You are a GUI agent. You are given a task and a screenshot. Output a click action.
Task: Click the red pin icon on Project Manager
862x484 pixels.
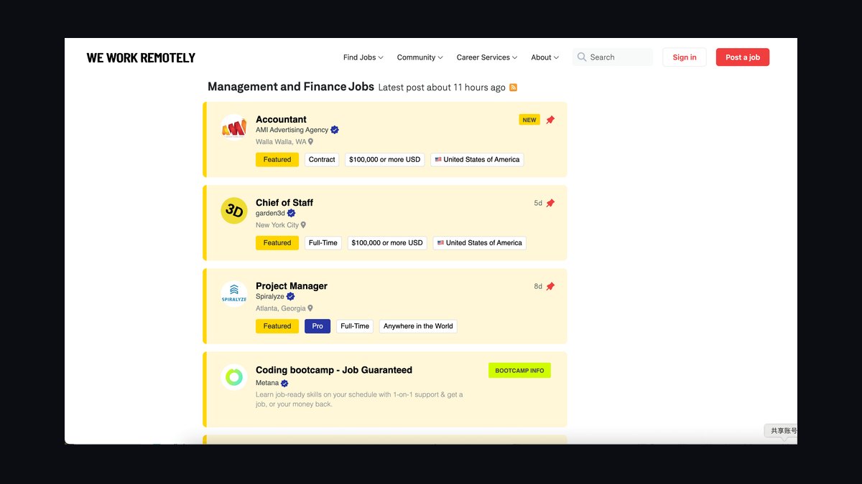point(550,286)
